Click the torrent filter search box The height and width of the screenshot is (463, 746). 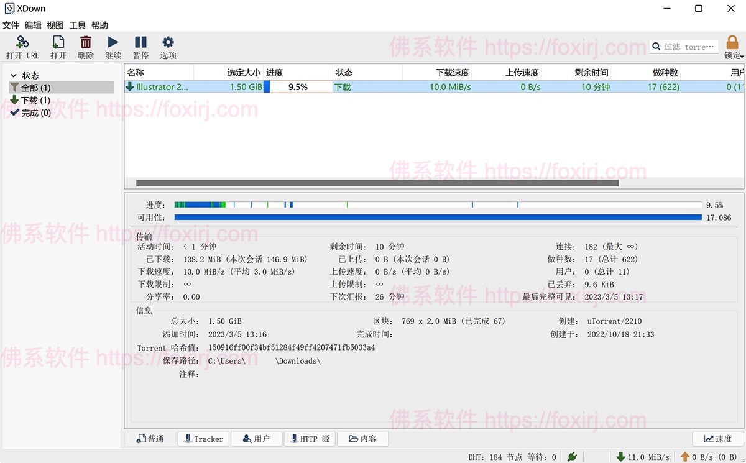coord(684,46)
